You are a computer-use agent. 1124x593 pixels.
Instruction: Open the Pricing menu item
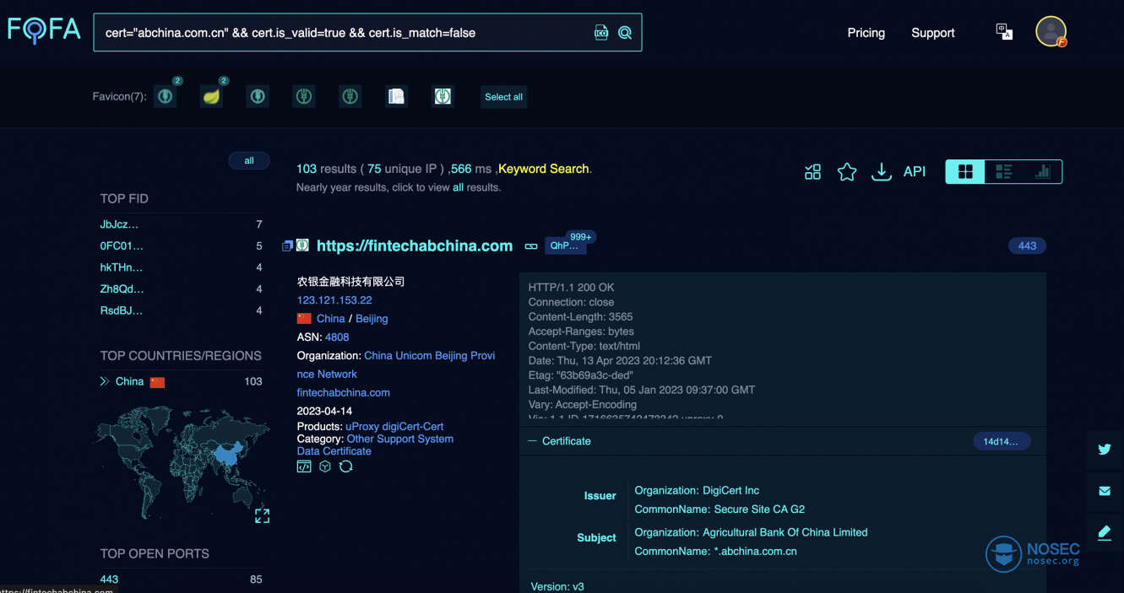[866, 33]
